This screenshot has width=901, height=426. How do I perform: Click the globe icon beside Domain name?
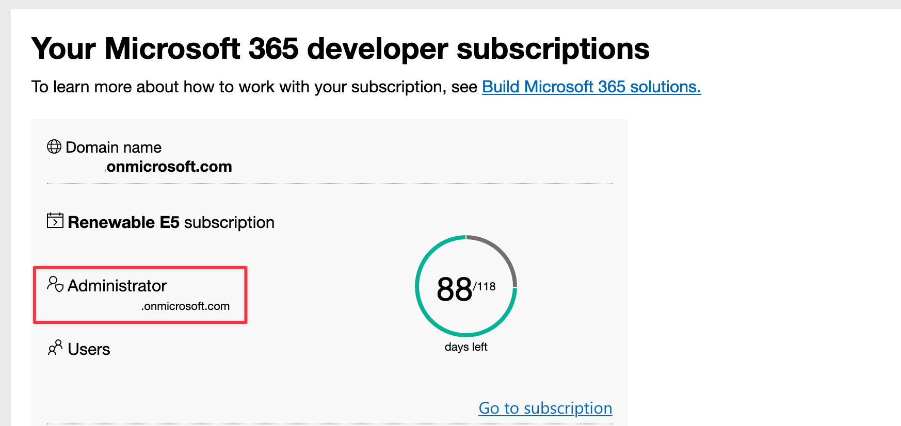(54, 146)
